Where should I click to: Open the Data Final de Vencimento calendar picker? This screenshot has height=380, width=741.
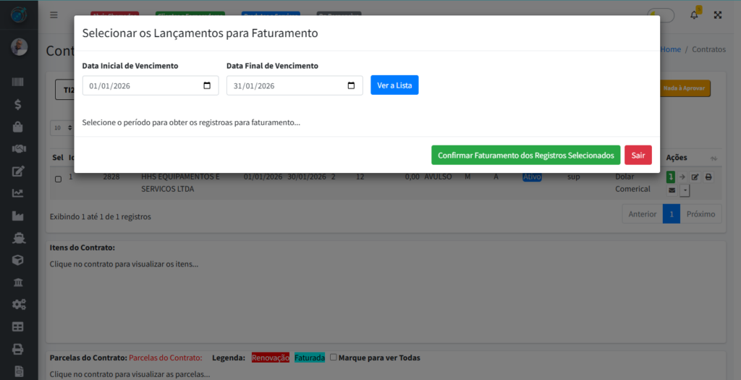tap(351, 85)
